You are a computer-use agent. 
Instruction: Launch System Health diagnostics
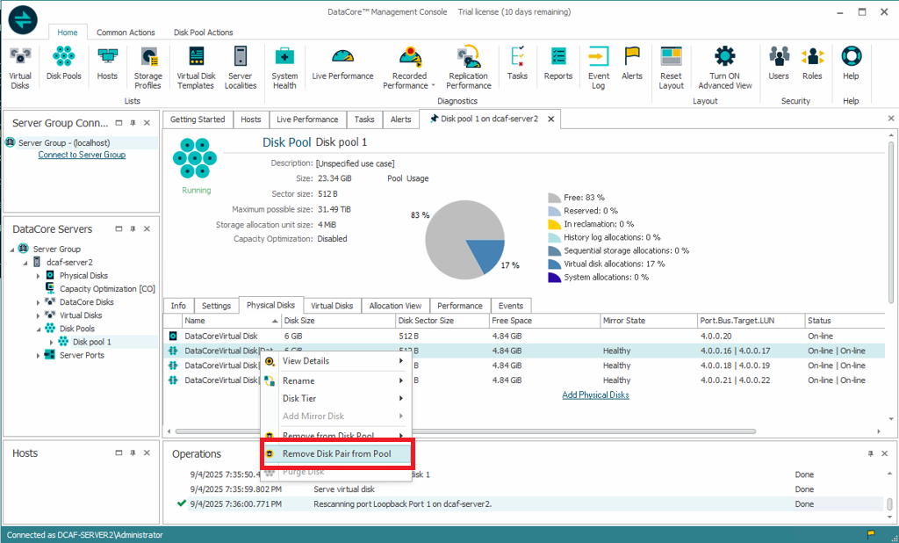pos(284,67)
